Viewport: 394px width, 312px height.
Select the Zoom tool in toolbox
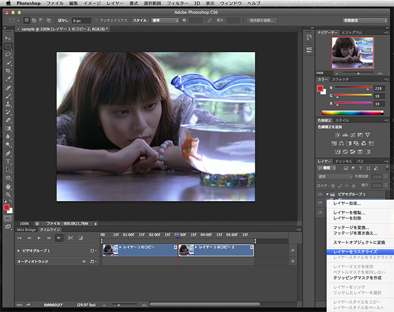pos(8,195)
